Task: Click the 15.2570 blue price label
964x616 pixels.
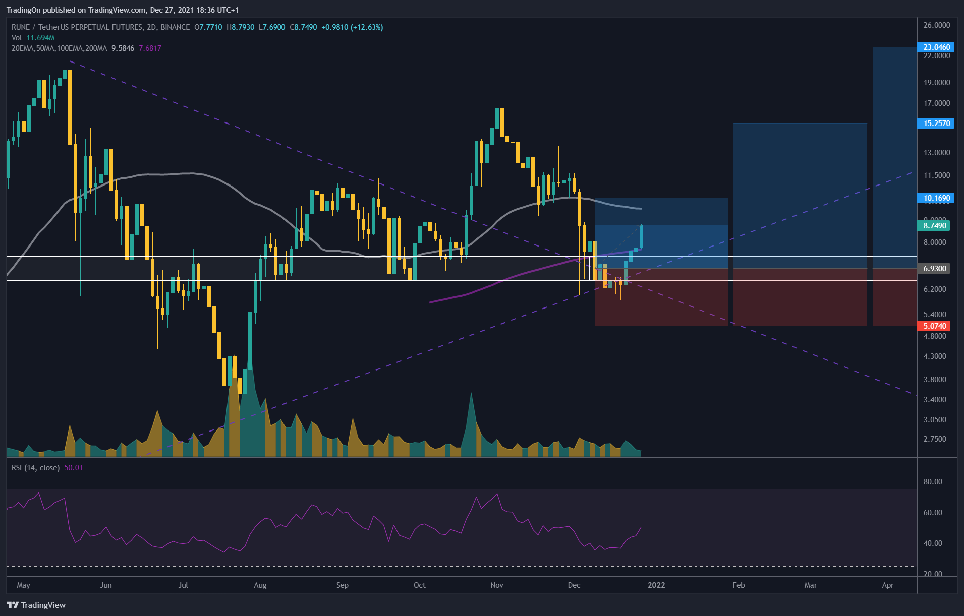Action: coord(936,123)
